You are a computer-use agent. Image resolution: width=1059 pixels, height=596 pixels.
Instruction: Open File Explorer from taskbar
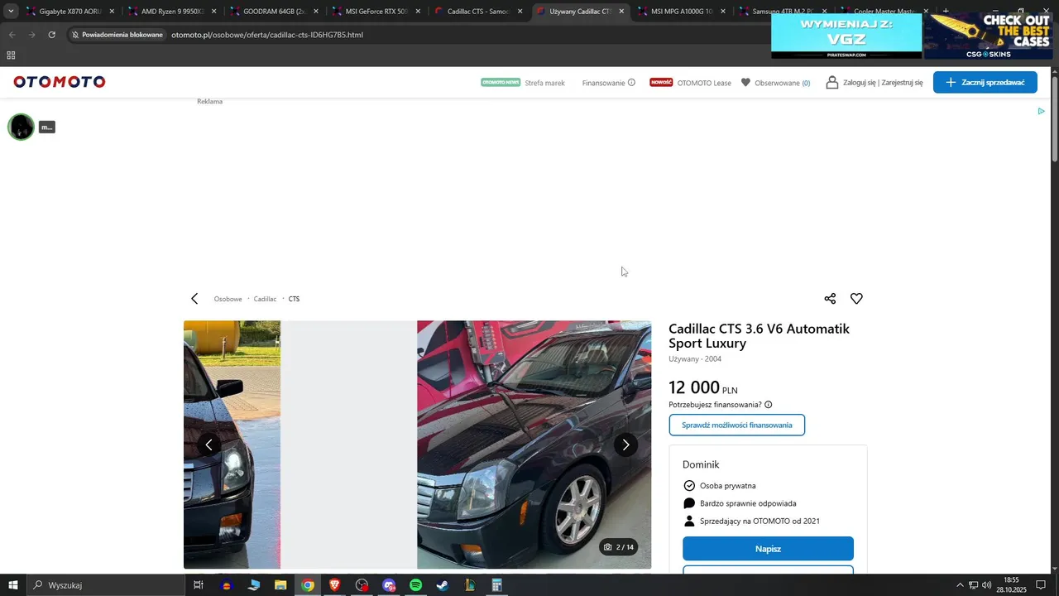[x=280, y=585]
